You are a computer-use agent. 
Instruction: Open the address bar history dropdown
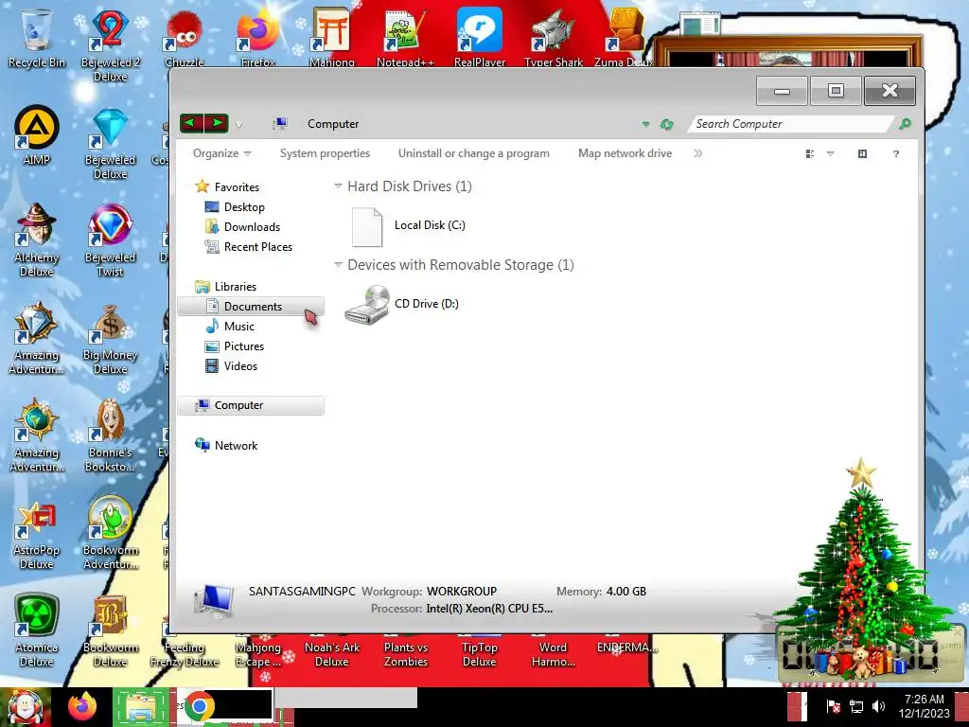tap(645, 124)
